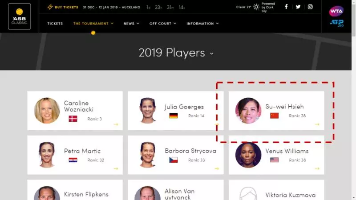
Task: Click the sun weather icon
Action: [x=256, y=7]
